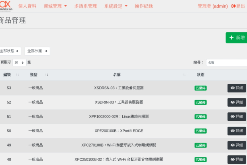Click 一般商品 type in row 53

35,88
